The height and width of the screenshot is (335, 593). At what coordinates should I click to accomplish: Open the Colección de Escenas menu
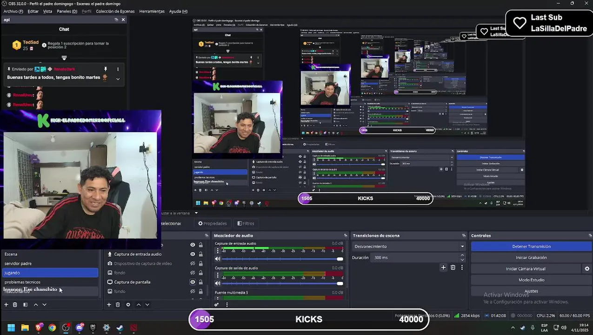[x=115, y=11]
